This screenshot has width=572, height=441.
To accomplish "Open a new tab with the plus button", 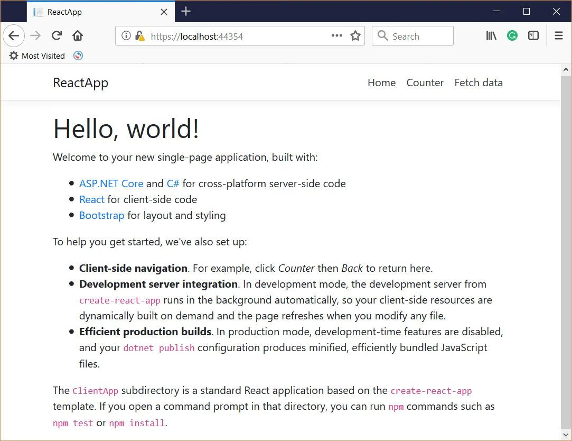I will 185,12.
